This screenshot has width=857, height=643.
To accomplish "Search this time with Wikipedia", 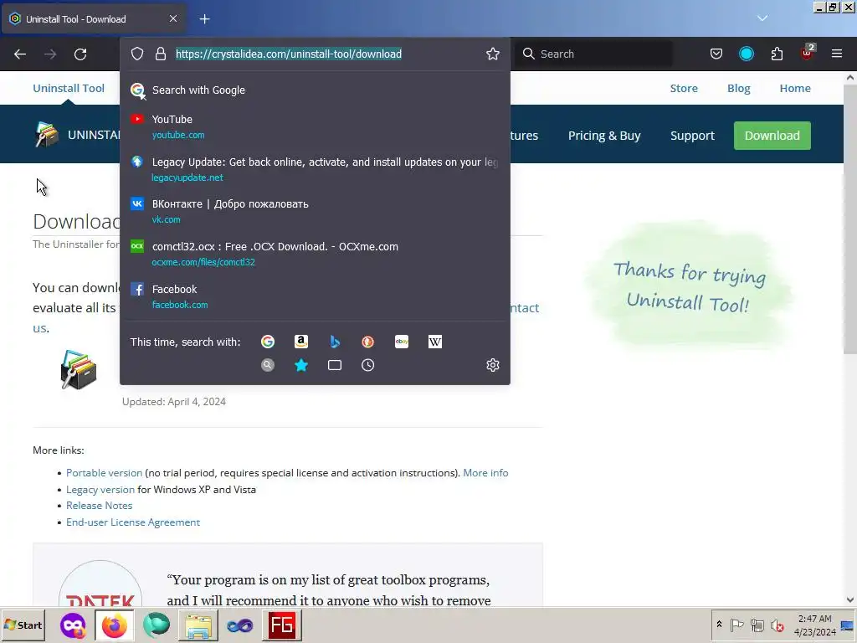I will pyautogui.click(x=435, y=342).
